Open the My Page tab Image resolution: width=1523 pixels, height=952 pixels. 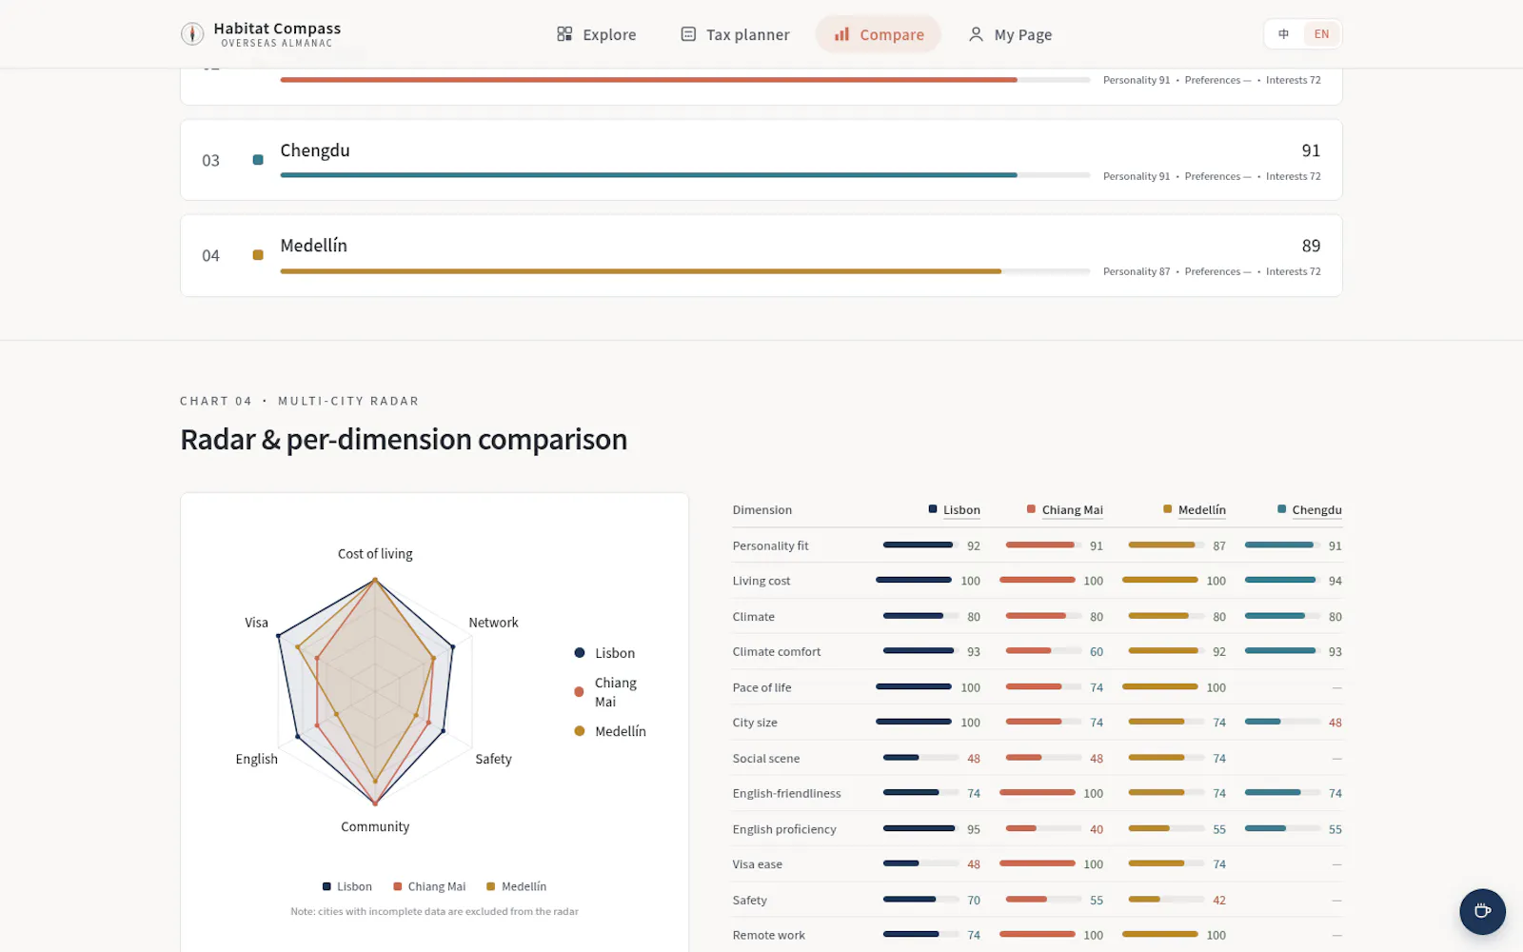point(1010,34)
